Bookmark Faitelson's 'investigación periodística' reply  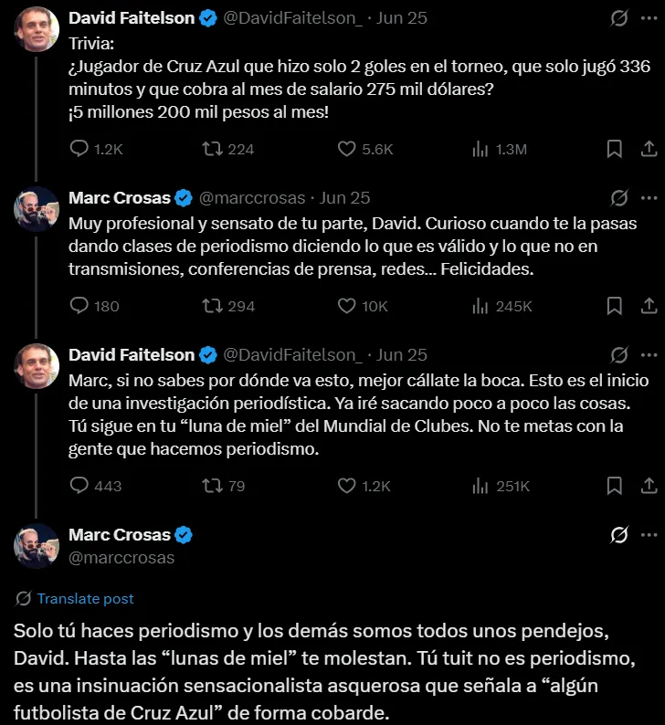click(615, 486)
